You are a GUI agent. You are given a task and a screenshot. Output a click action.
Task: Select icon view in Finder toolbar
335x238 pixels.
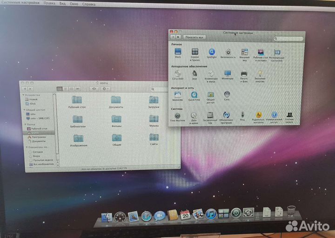[x=60, y=89]
